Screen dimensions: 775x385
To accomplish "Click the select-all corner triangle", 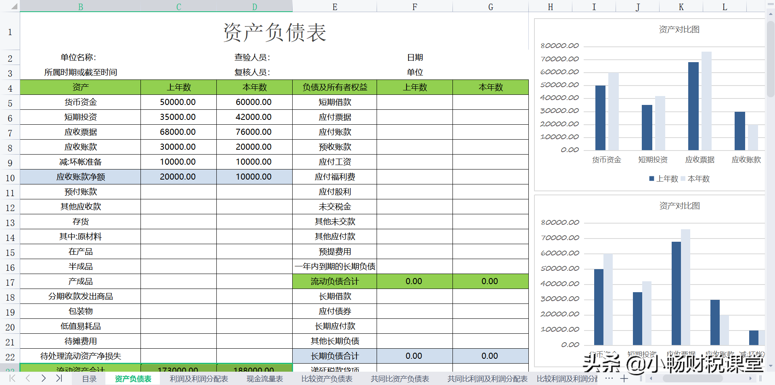I will pyautogui.click(x=15, y=6).
